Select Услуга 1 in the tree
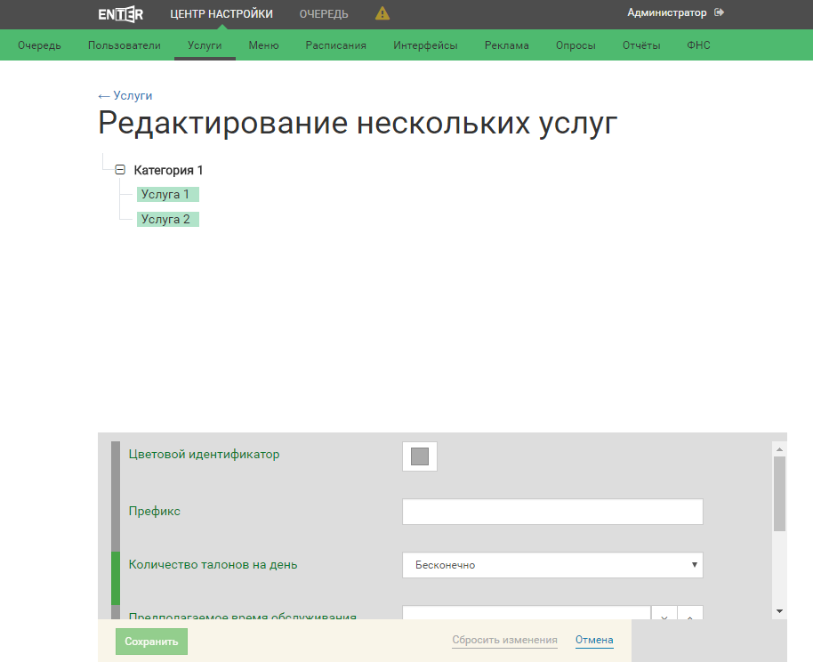Screen dimensions: 813x662 (x=165, y=194)
